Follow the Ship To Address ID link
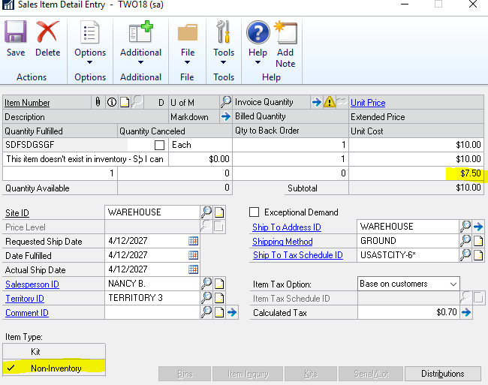The image size is (488, 385). (286, 227)
